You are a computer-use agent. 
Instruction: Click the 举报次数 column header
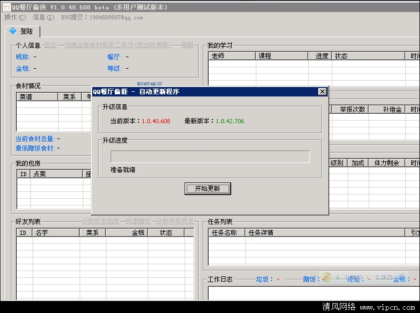pos(350,110)
